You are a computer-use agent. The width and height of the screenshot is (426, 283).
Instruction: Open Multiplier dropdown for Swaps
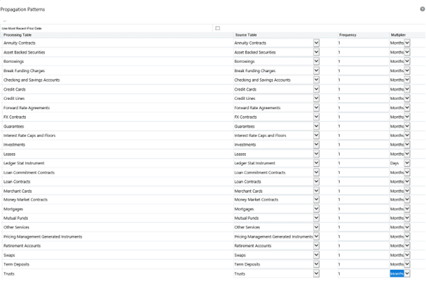[x=407, y=255]
